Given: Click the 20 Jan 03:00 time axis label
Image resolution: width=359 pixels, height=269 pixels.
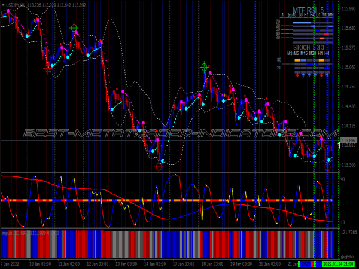Looking at the screenshot, I should [x=269, y=264].
